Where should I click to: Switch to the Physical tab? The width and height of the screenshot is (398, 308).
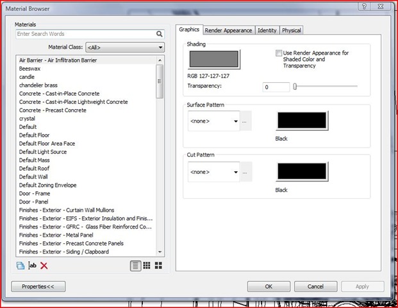[292, 30]
